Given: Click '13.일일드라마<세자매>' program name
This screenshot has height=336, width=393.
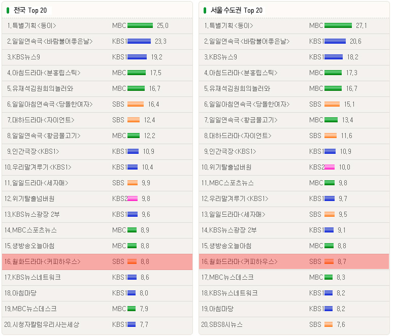Looking at the screenshot, I should click(x=234, y=215).
